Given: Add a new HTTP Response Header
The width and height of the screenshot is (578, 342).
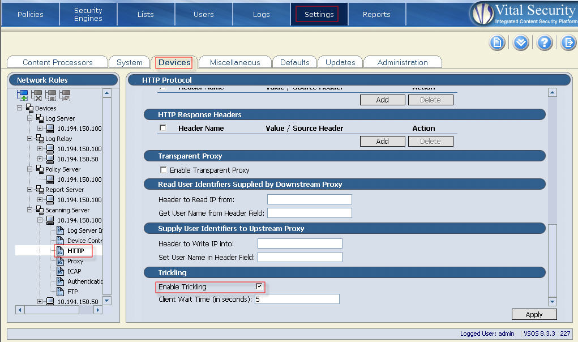Looking at the screenshot, I should [x=382, y=142].
